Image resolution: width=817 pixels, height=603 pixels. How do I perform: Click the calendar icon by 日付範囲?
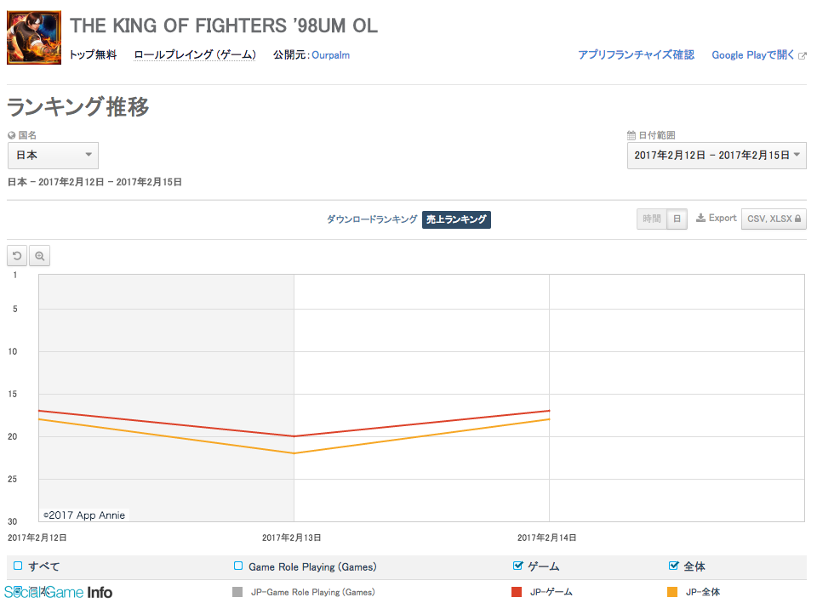click(631, 135)
